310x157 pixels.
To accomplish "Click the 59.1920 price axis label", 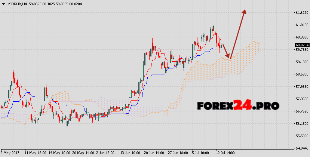I will (x=301, y=62).
